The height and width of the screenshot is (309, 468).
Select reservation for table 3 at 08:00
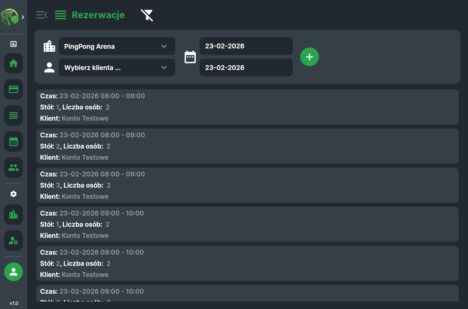point(247,185)
